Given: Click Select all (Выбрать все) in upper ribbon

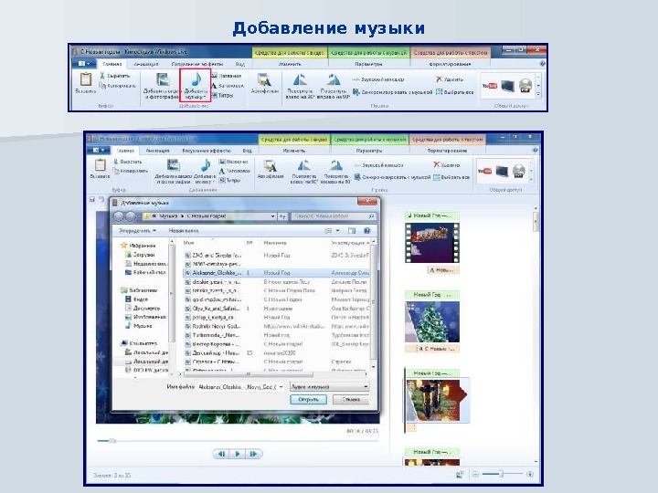Looking at the screenshot, I should (454, 92).
